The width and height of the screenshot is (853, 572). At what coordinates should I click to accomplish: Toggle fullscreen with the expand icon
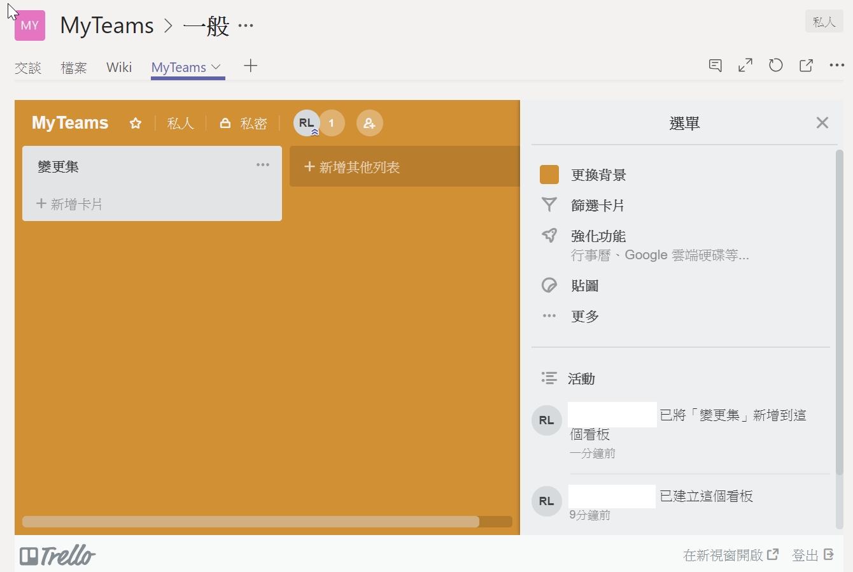pos(745,65)
